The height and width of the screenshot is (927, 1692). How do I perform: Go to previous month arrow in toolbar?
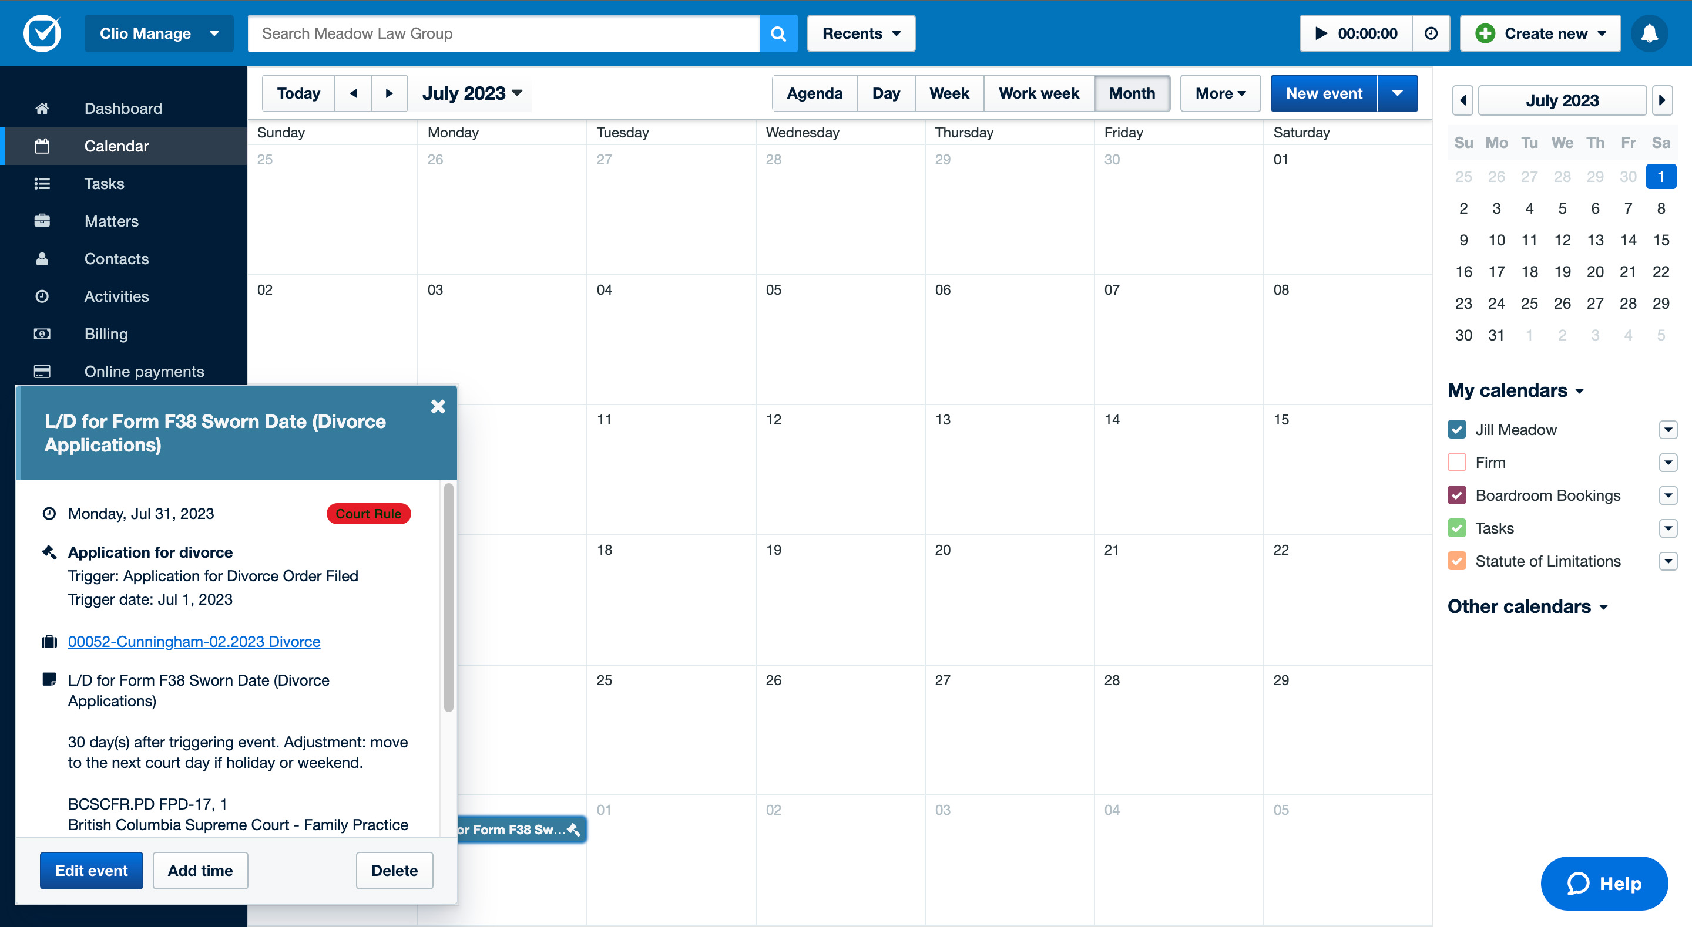[353, 93]
